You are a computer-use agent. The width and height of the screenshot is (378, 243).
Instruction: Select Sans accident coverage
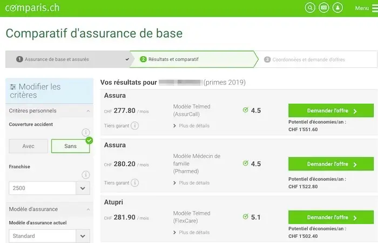[70, 146]
